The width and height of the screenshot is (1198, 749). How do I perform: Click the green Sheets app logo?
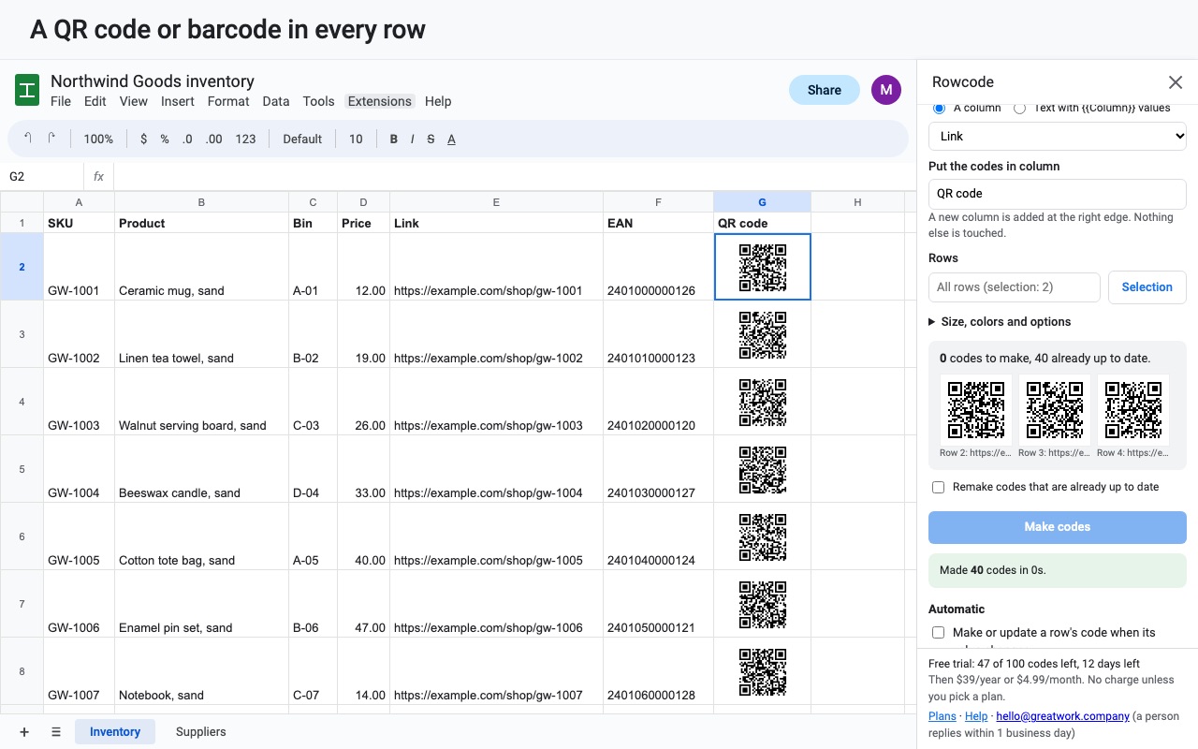tap(27, 90)
